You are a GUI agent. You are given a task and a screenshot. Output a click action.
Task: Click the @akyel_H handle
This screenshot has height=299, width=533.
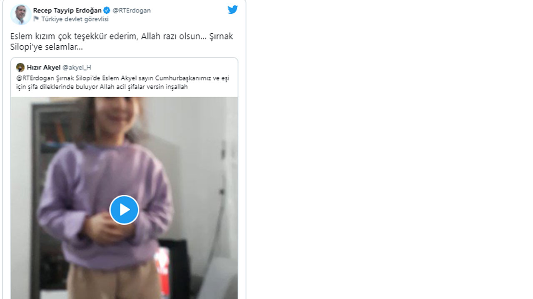(x=77, y=67)
